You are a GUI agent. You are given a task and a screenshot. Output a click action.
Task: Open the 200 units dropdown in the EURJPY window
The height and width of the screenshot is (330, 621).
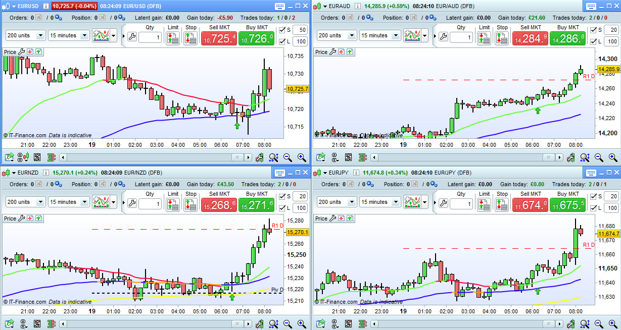coord(337,202)
